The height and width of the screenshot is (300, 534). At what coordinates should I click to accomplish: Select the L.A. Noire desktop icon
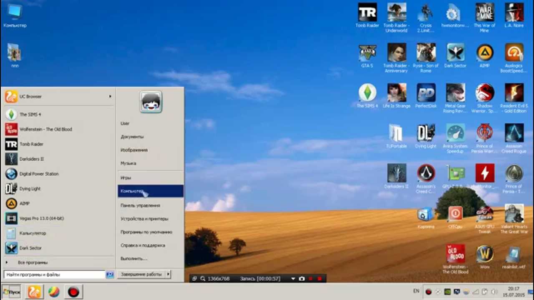[x=514, y=15]
